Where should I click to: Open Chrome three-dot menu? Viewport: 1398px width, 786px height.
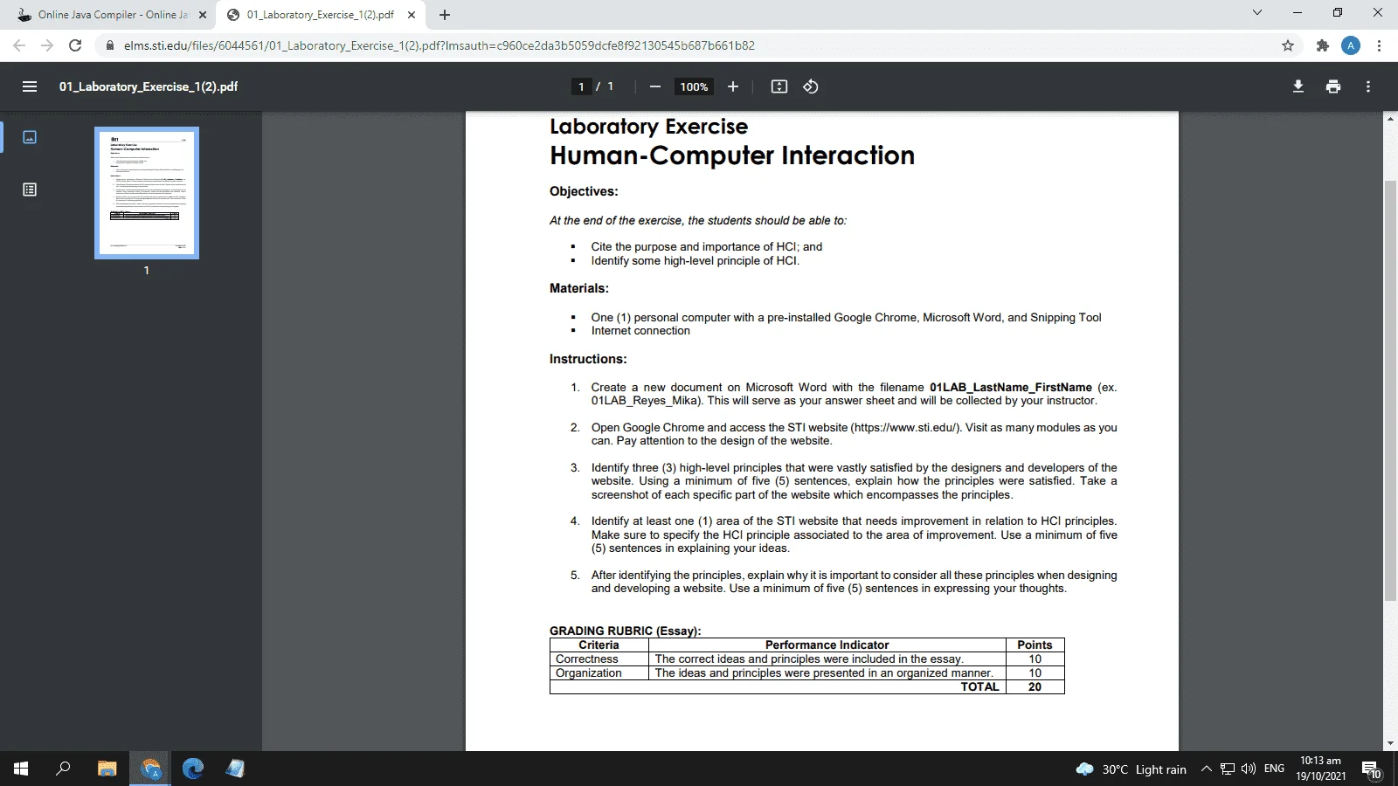point(1380,45)
